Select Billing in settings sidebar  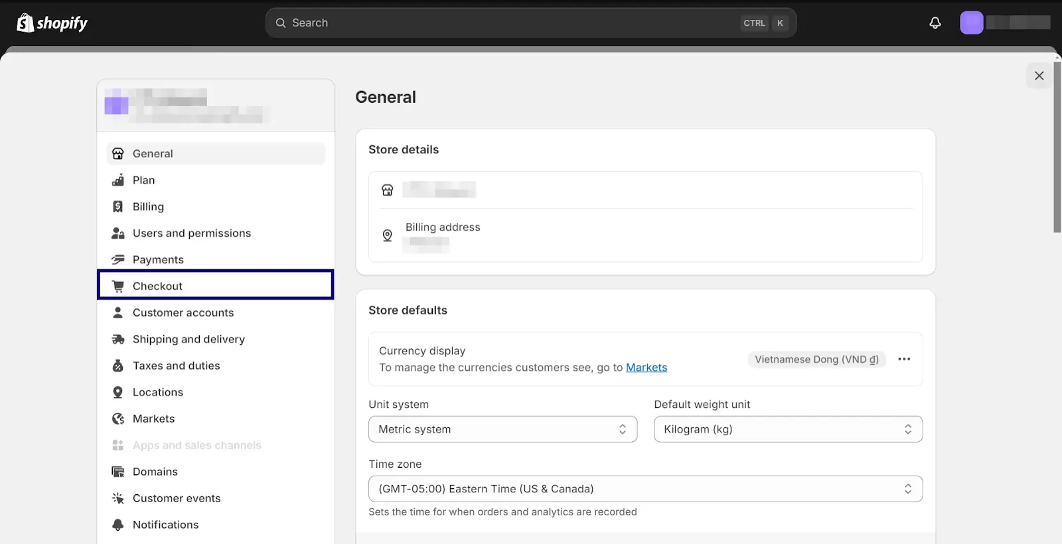pyautogui.click(x=216, y=207)
